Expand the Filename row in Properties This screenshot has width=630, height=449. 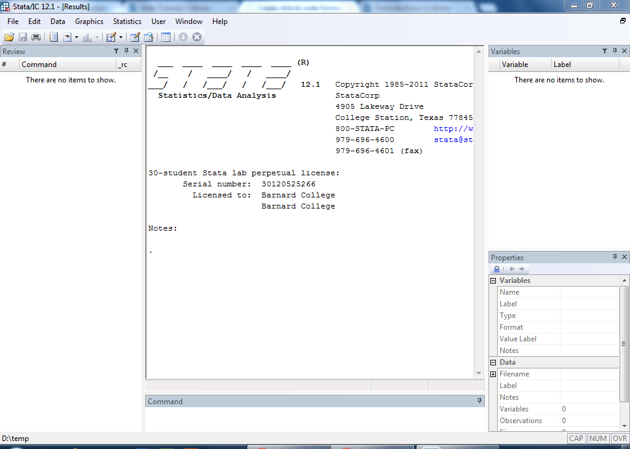[493, 375]
